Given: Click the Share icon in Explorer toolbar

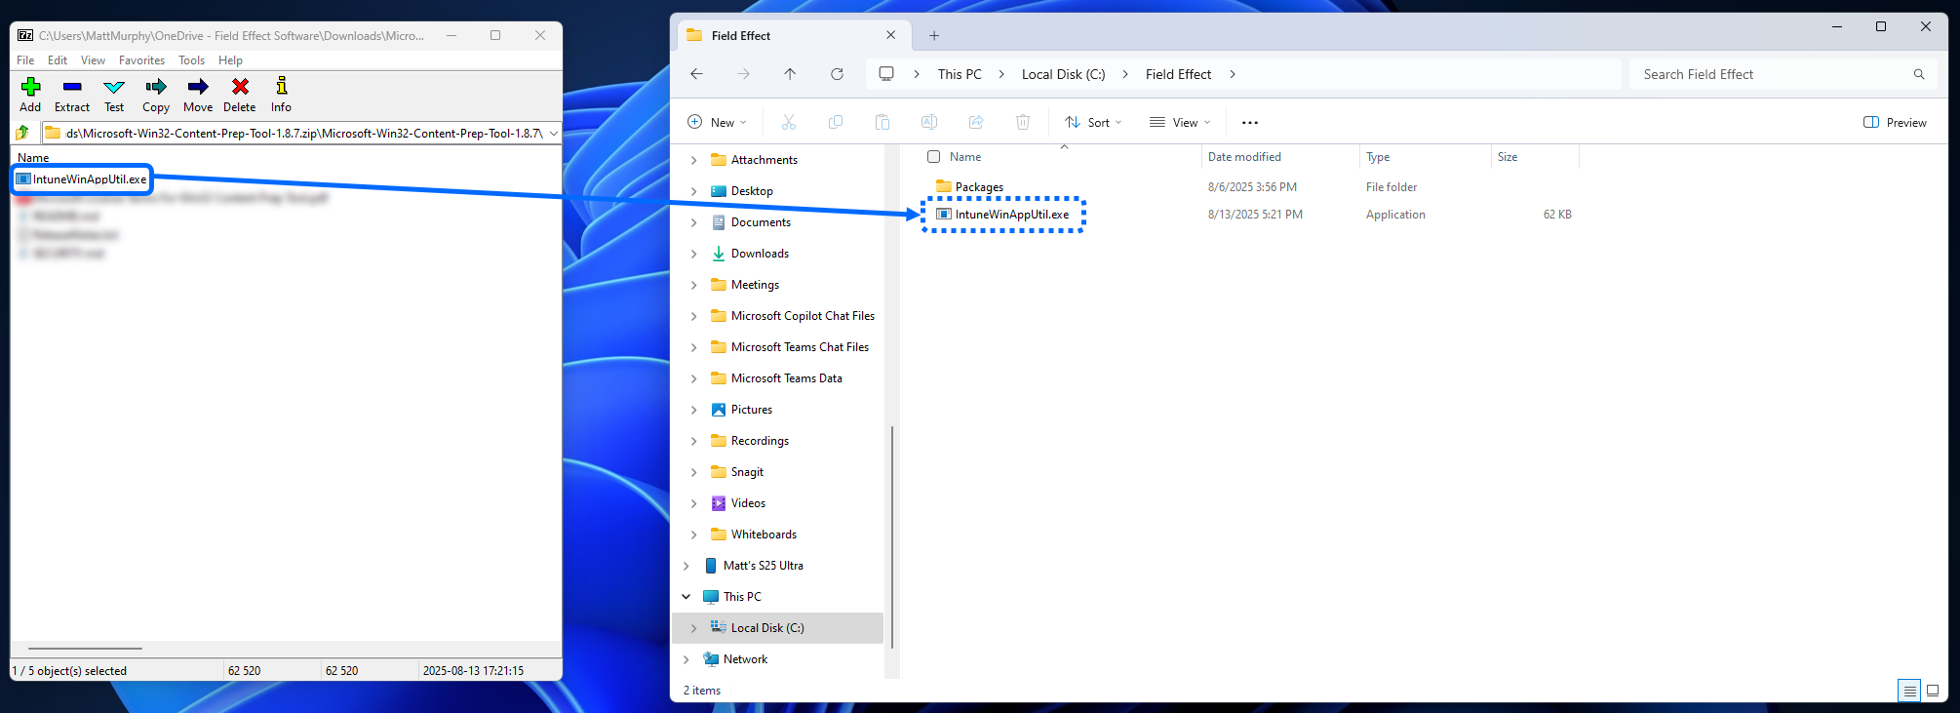Looking at the screenshot, I should [x=976, y=122].
